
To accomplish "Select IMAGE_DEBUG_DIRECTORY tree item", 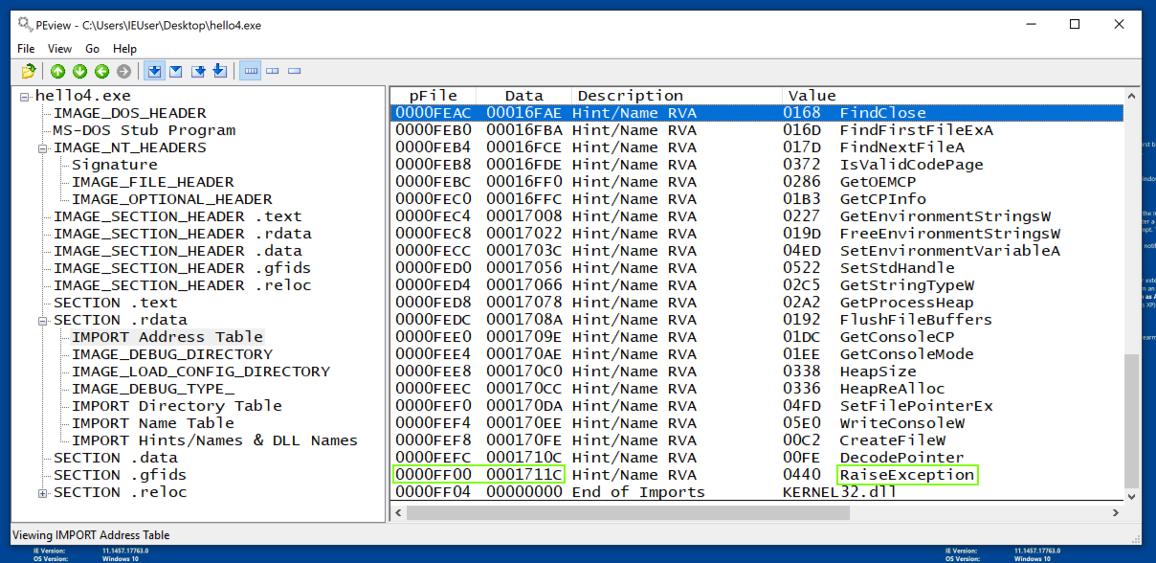I will 172,354.
